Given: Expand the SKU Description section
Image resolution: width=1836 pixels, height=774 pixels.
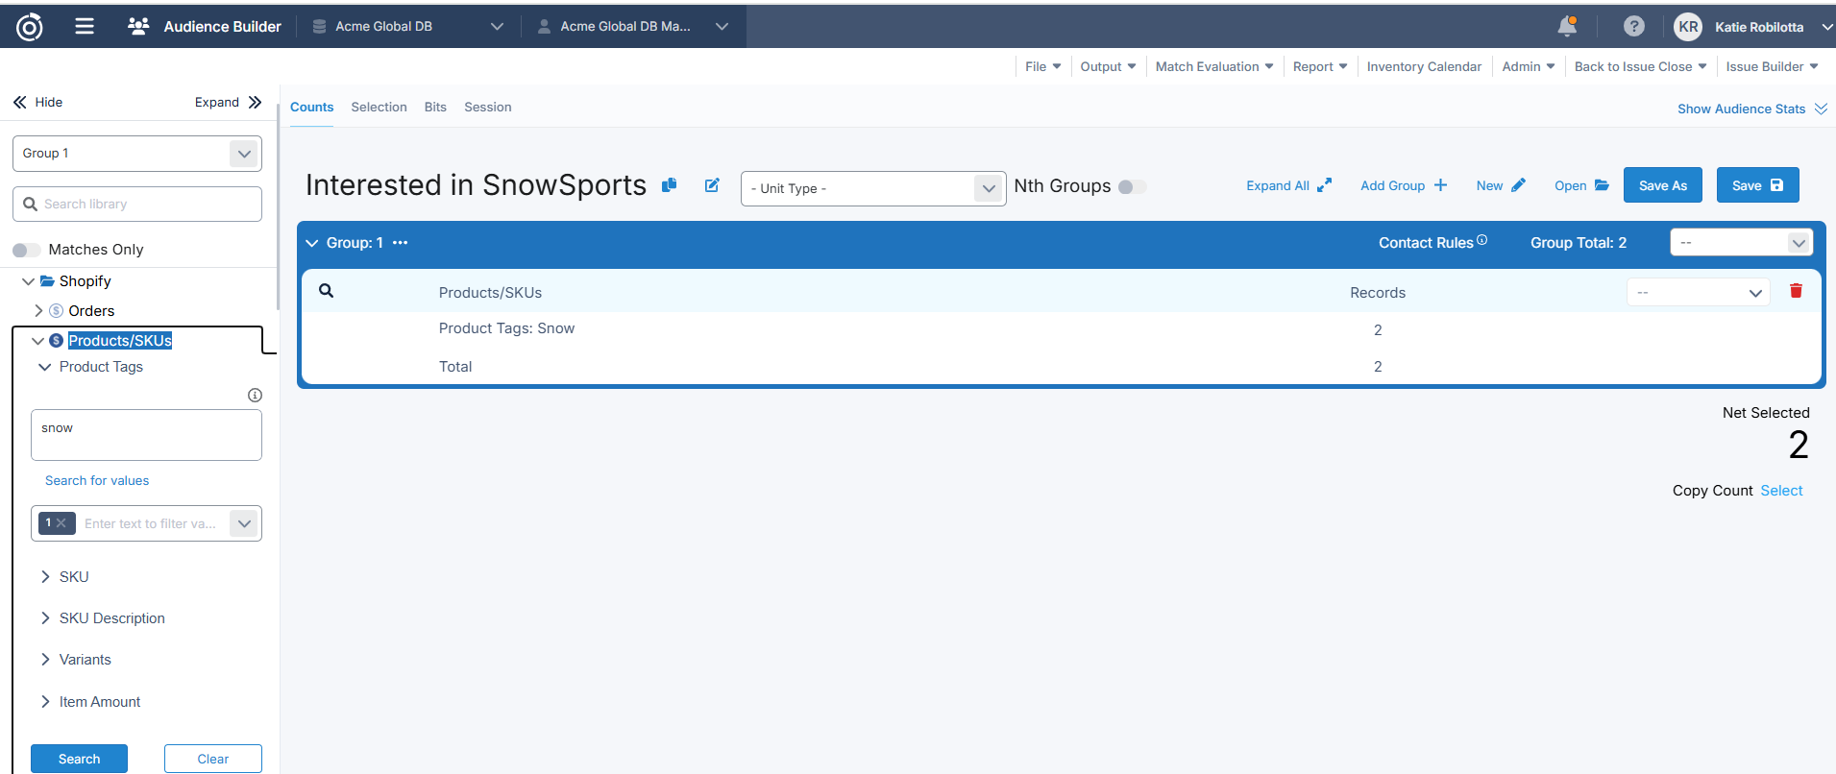Looking at the screenshot, I should (45, 618).
